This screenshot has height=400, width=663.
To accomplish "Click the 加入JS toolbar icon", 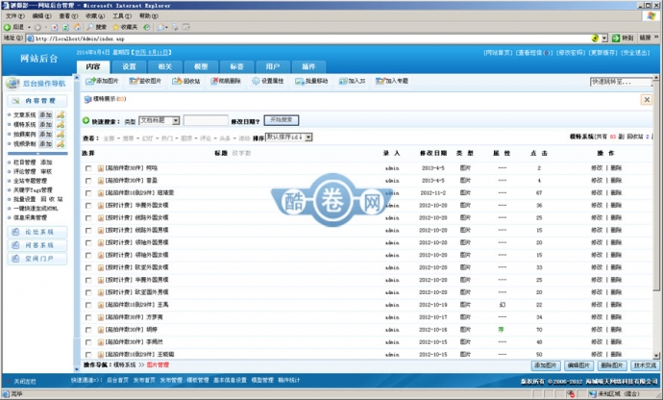I will (343, 81).
